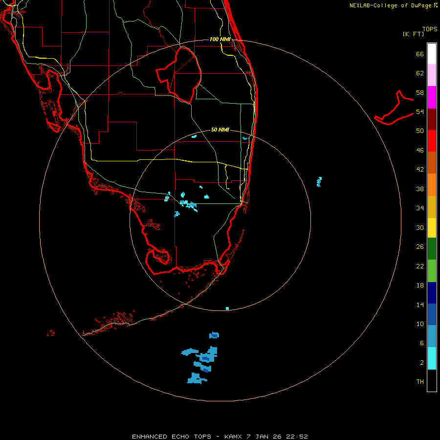Click the 22 value on the legend

(420, 266)
